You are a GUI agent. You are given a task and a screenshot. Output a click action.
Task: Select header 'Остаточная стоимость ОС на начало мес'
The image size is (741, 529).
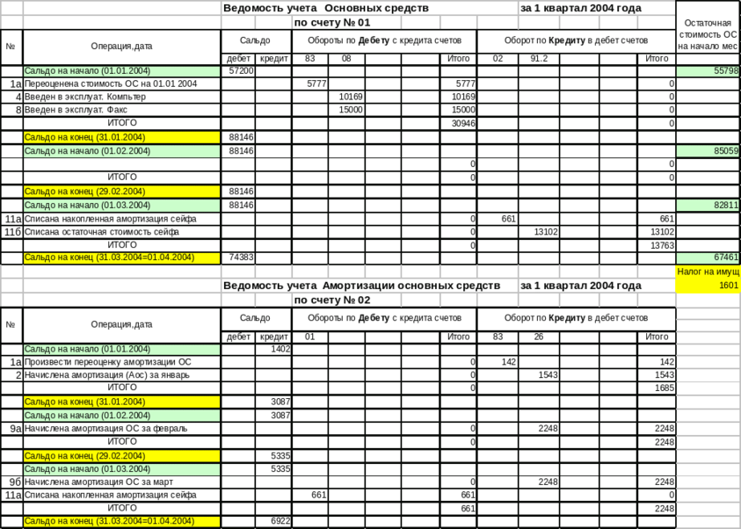[708, 34]
